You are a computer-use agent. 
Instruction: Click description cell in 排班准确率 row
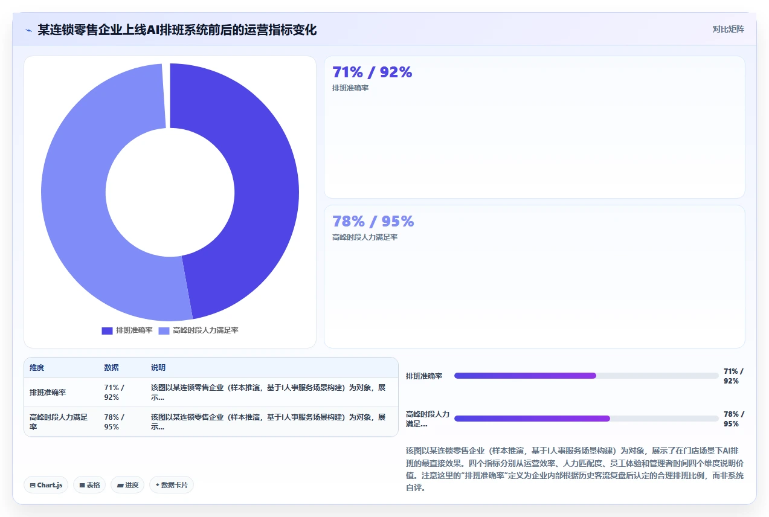point(272,392)
